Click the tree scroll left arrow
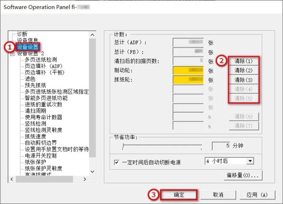 [x=12, y=179]
